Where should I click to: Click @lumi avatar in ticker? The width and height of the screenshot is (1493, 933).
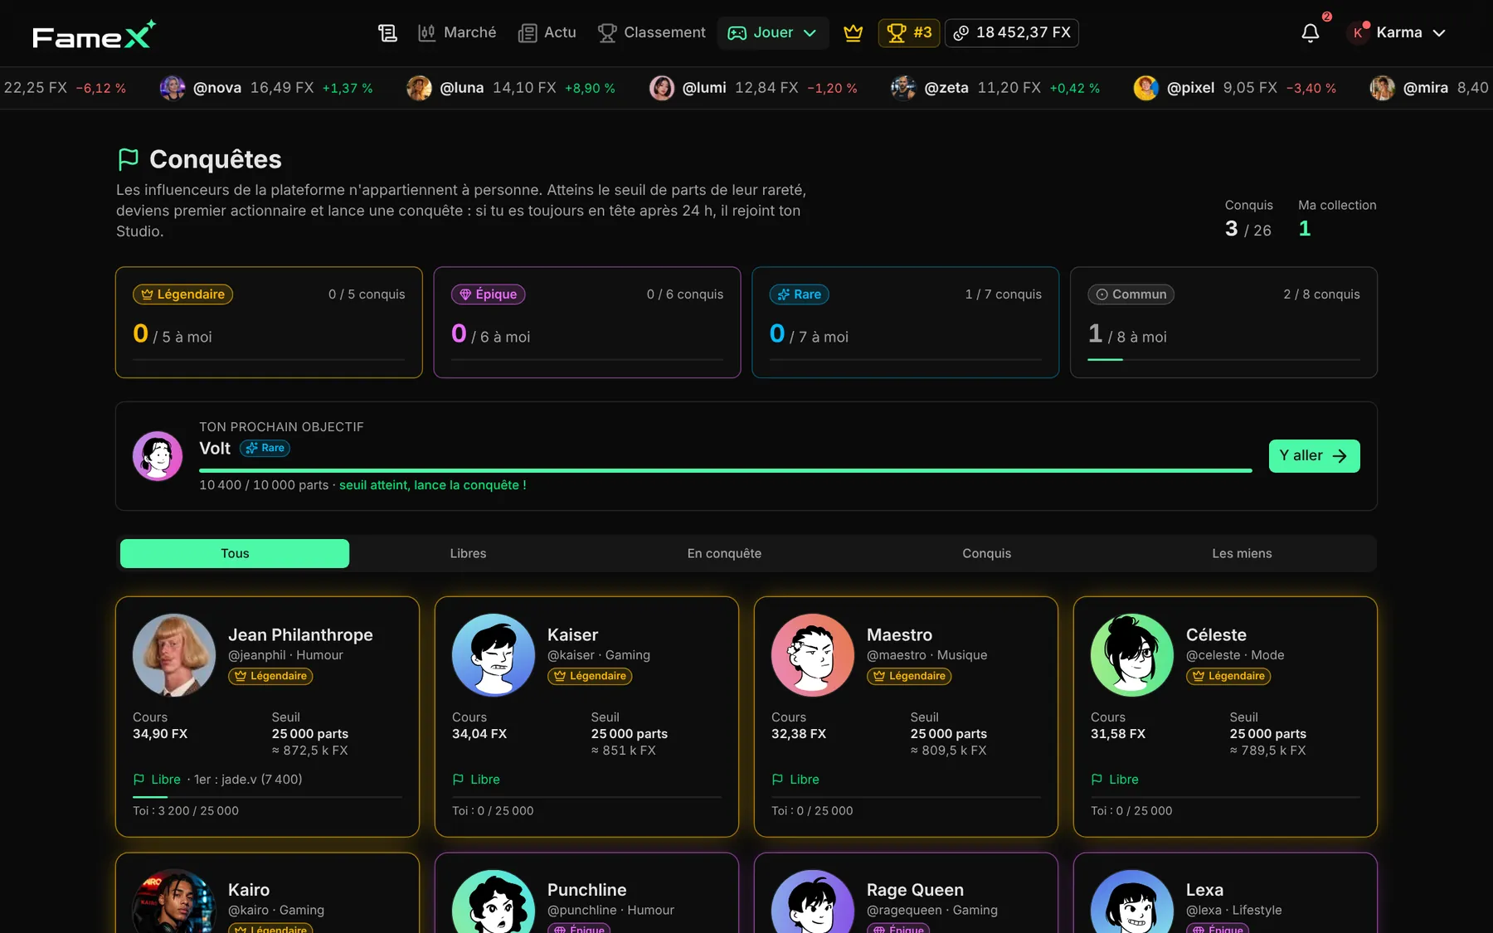(662, 88)
